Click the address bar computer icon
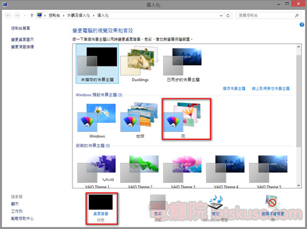 (40, 15)
